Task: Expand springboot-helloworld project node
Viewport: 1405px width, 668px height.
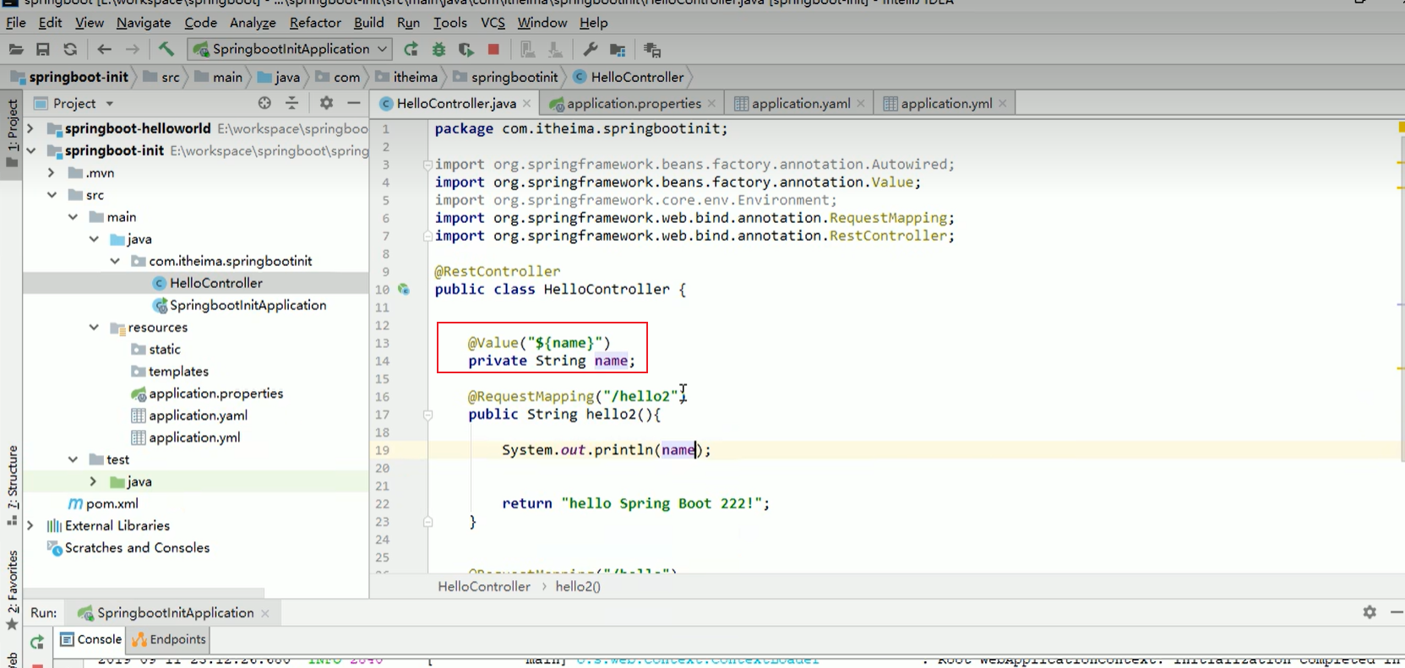Action: 30,128
